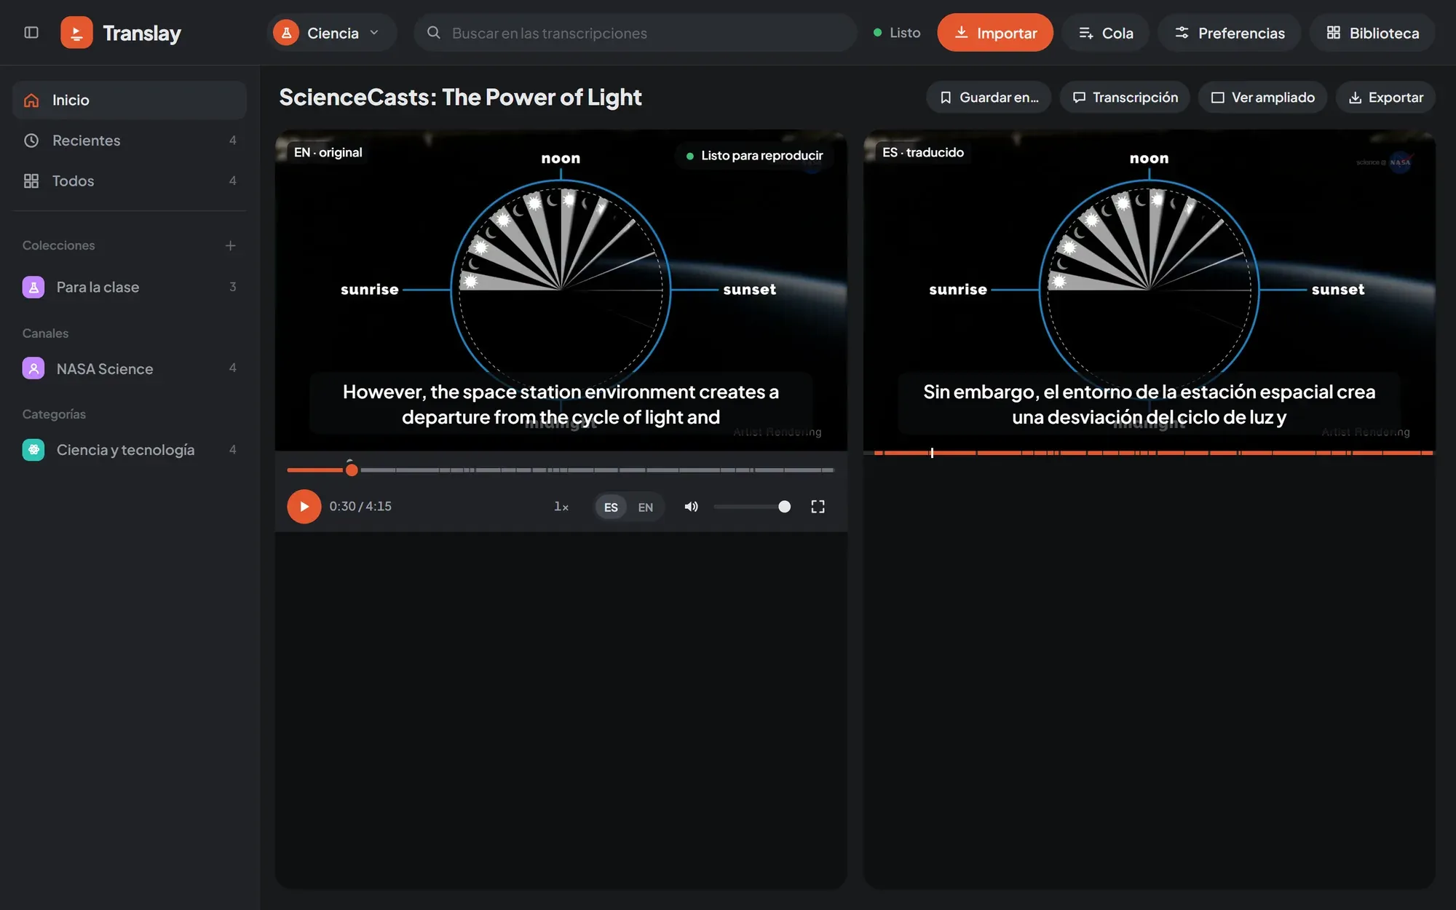Click the Guardar en... bookmark button

click(989, 98)
